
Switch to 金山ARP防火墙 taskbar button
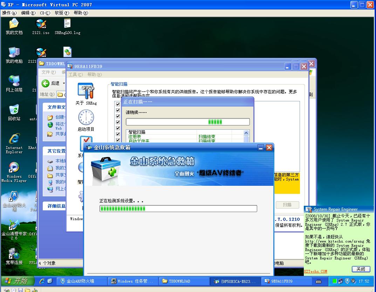coord(82,281)
